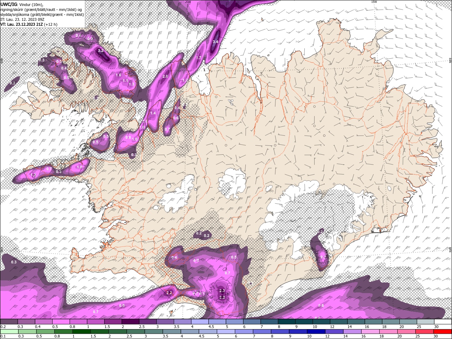This screenshot has height=339, width=452.
Task: Click the 2.0 precipitation value on the map
Action: (165, 76)
